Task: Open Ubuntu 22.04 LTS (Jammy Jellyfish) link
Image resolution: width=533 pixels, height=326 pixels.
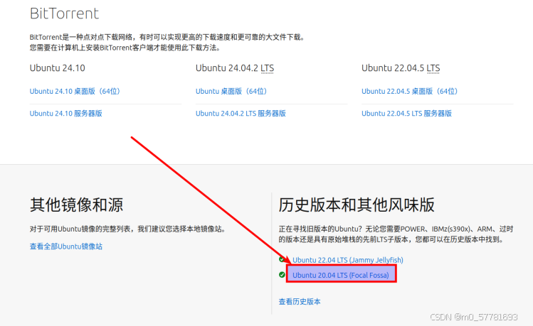Action: point(348,260)
